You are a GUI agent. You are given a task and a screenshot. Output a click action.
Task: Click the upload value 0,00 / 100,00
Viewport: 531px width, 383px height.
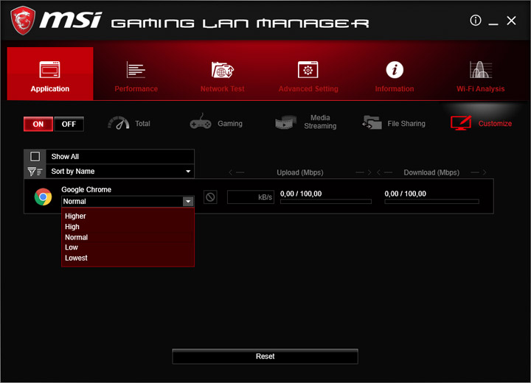[x=301, y=194]
